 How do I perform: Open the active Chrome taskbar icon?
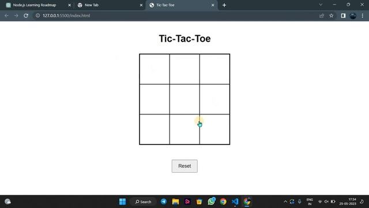click(247, 202)
